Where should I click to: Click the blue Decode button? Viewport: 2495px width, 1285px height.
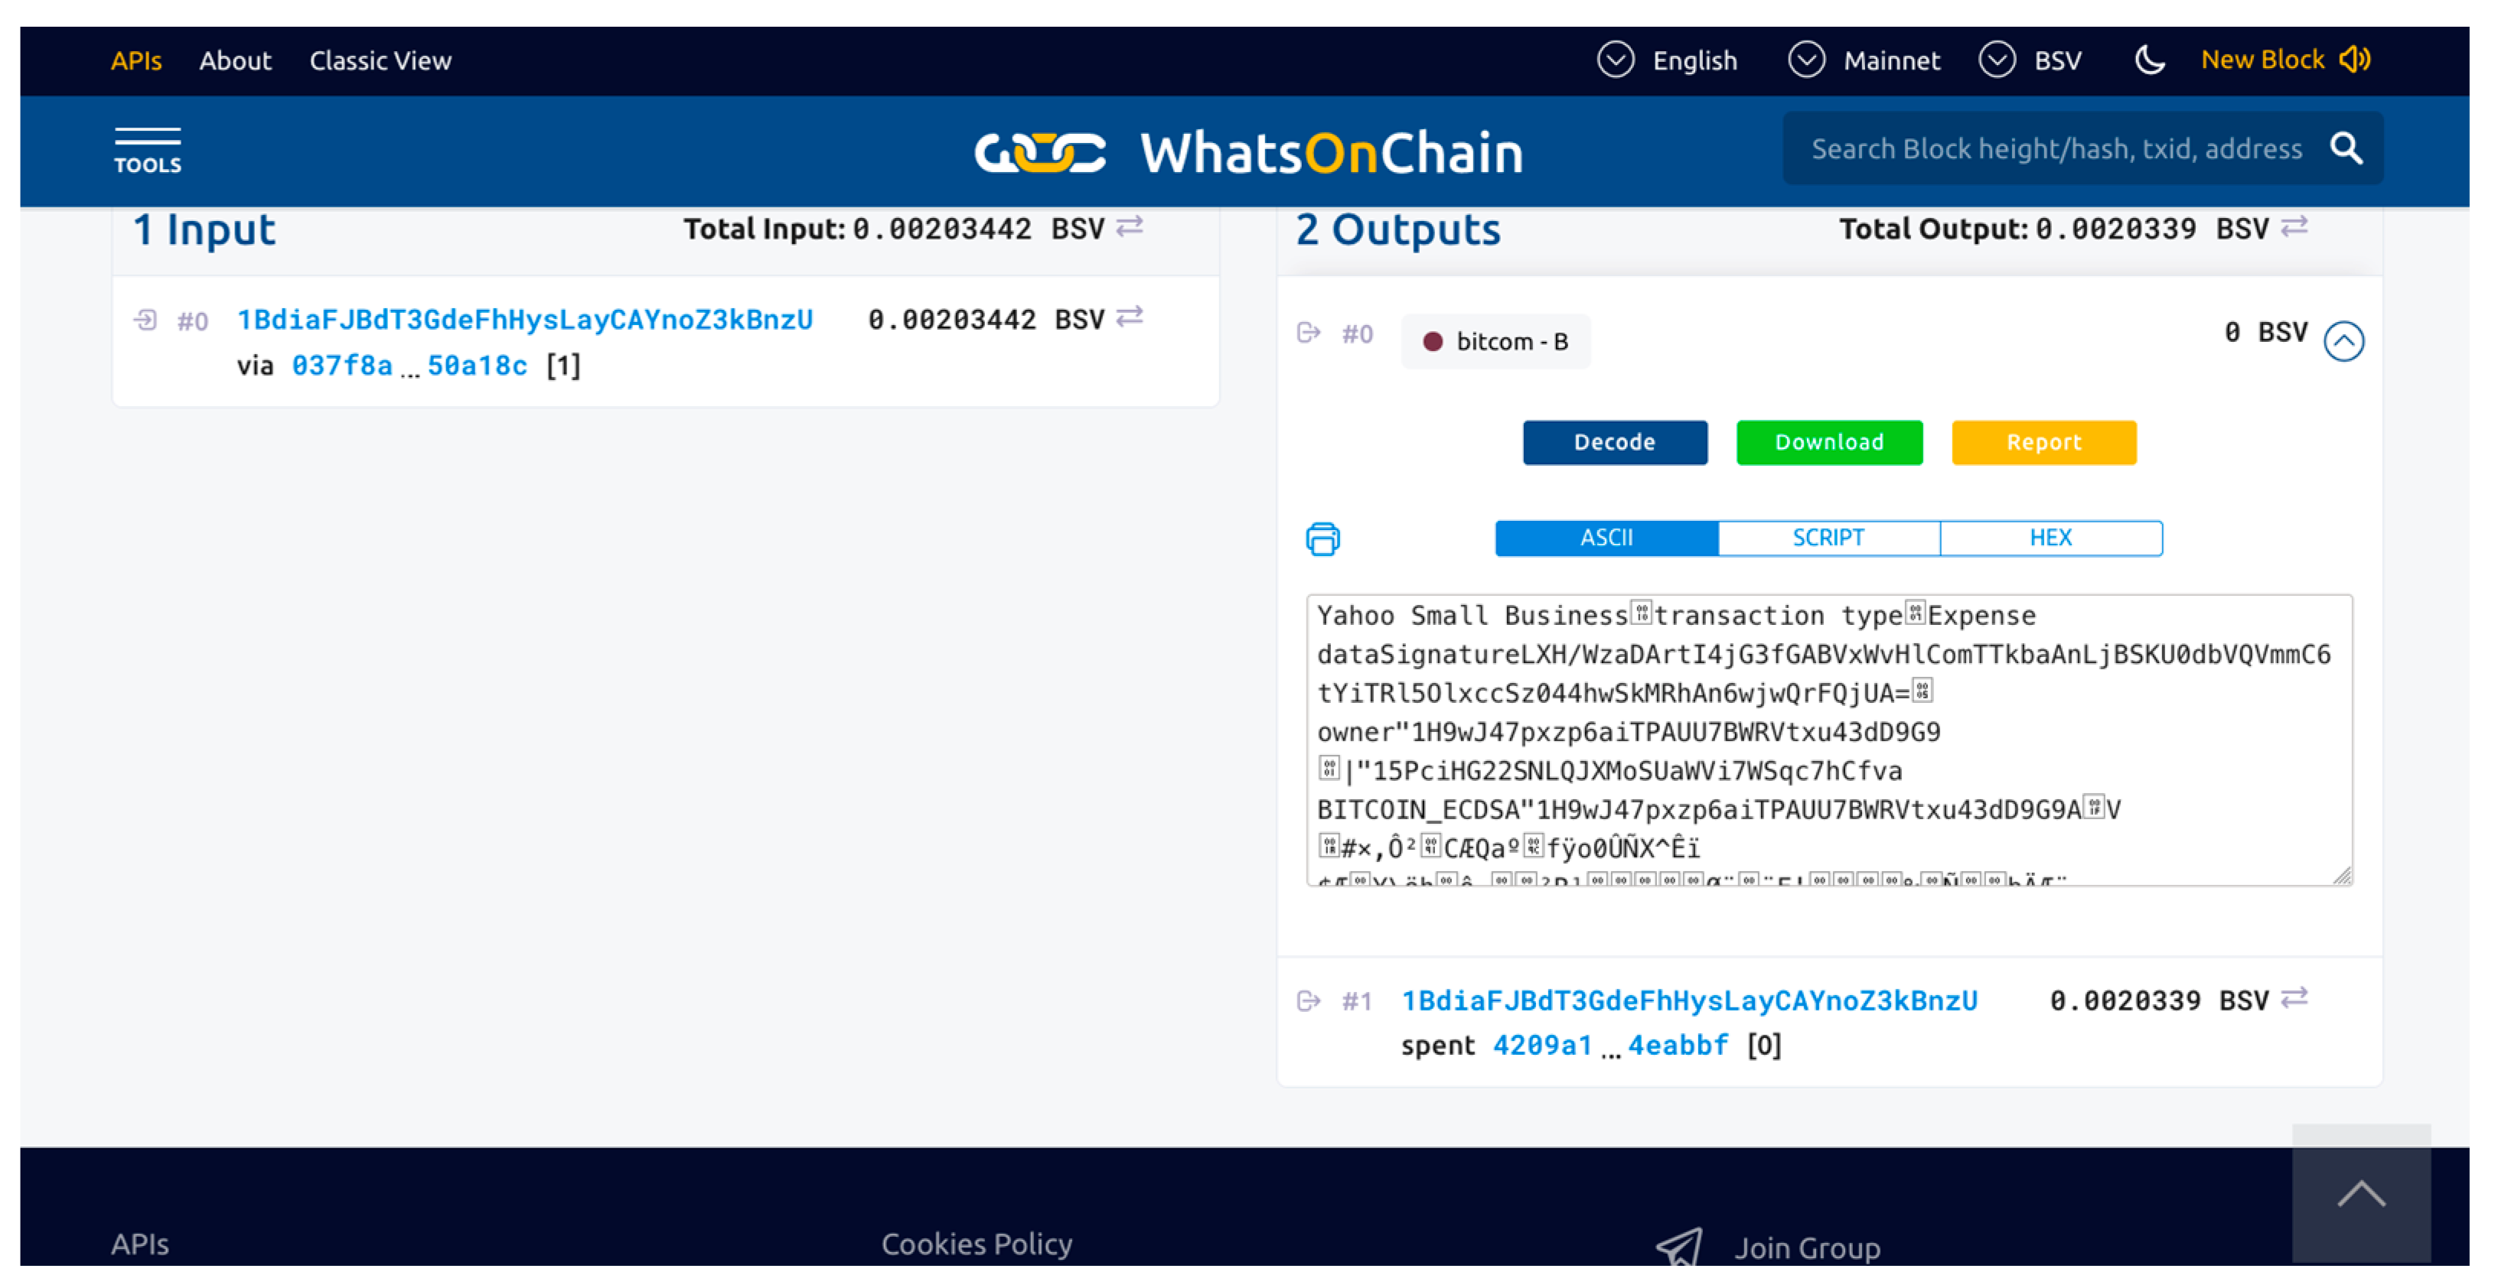tap(1613, 442)
